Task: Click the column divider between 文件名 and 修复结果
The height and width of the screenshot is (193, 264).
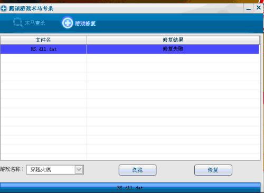Action: (x=87, y=40)
